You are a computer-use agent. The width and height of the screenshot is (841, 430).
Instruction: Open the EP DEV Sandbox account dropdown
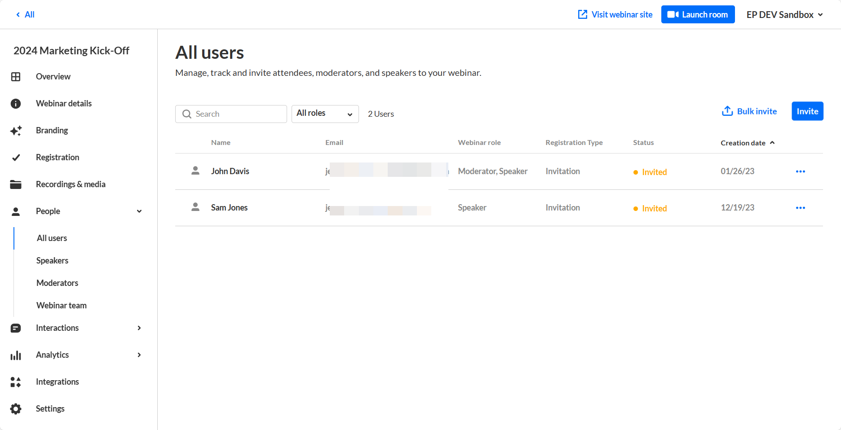tap(784, 15)
